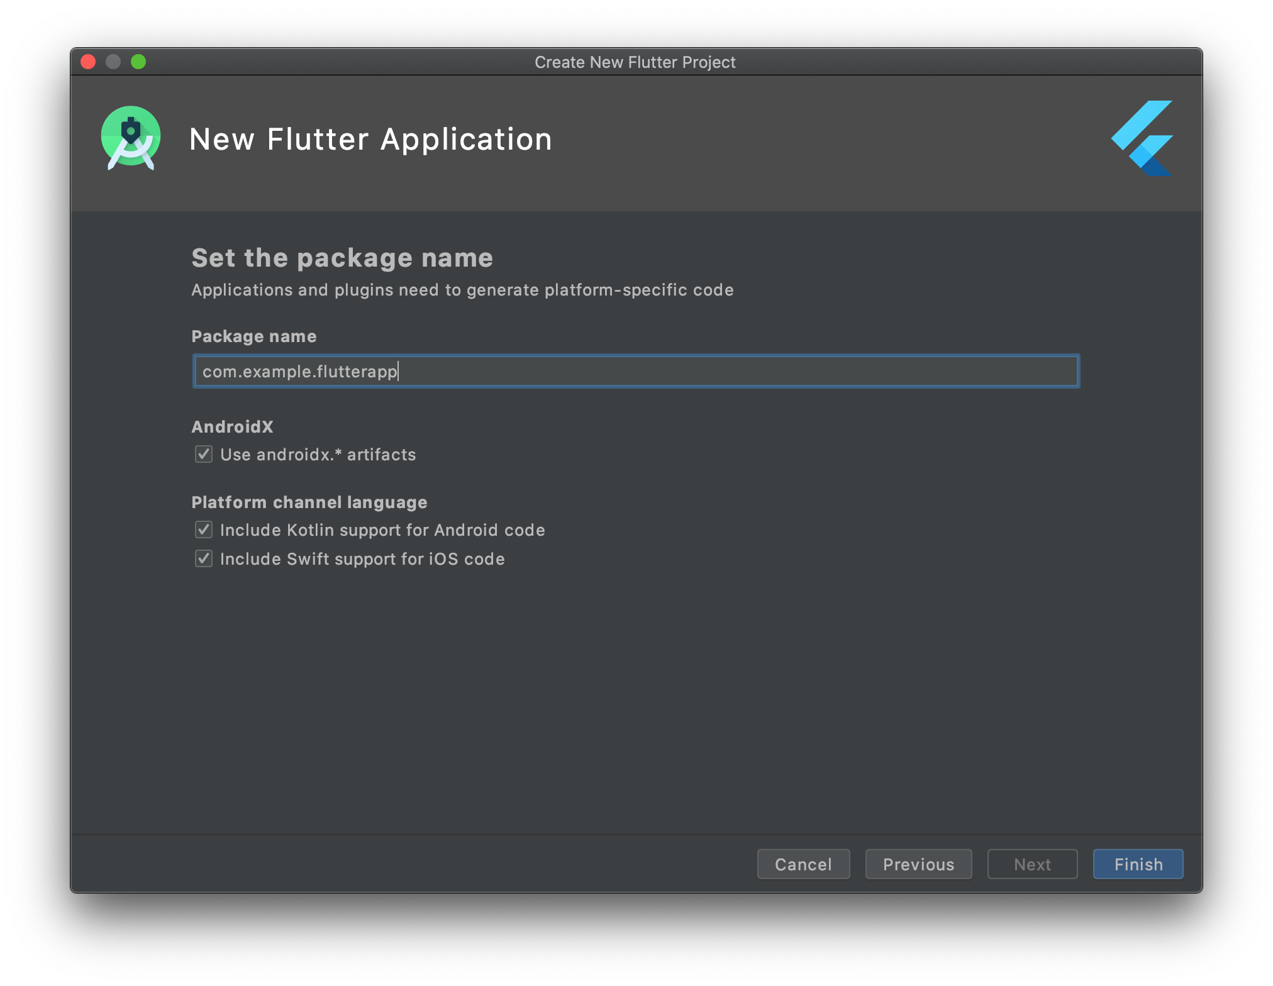Close the Create New Flutter Project dialog
1273x986 pixels.
click(x=88, y=62)
